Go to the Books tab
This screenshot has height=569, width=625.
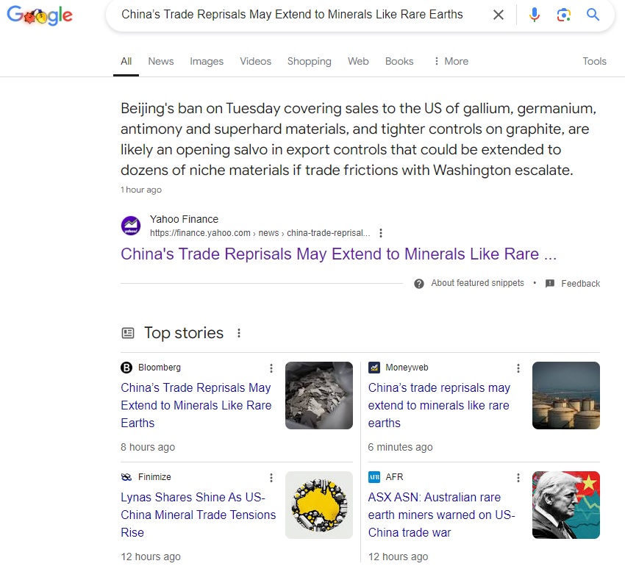point(399,61)
